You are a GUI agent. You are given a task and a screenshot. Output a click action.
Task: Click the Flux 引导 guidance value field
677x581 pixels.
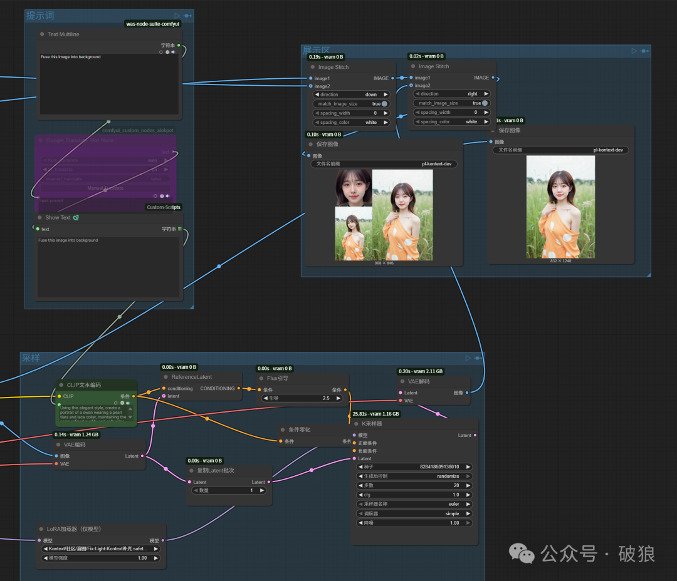tap(302, 398)
